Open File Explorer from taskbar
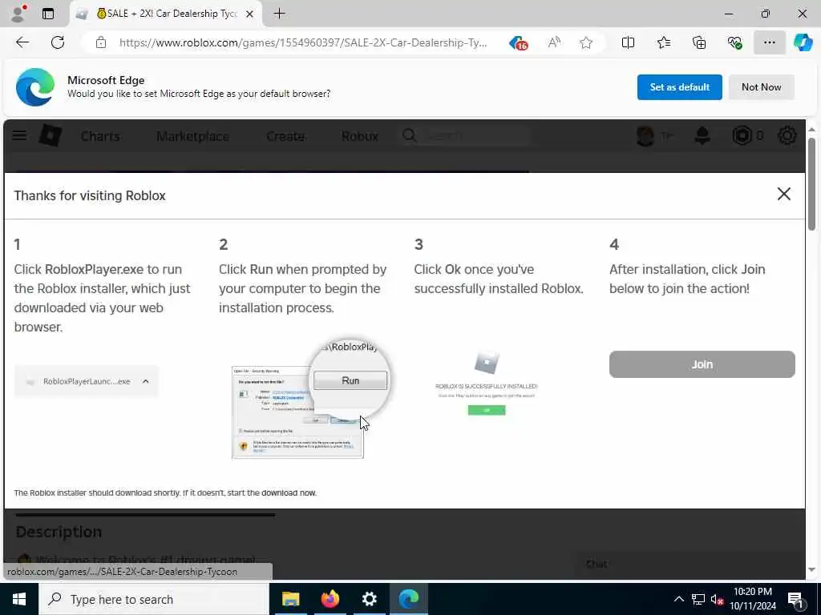Image resolution: width=821 pixels, height=615 pixels. (x=290, y=599)
